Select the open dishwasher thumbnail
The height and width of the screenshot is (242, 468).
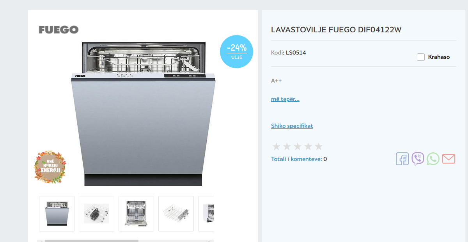coord(136,214)
